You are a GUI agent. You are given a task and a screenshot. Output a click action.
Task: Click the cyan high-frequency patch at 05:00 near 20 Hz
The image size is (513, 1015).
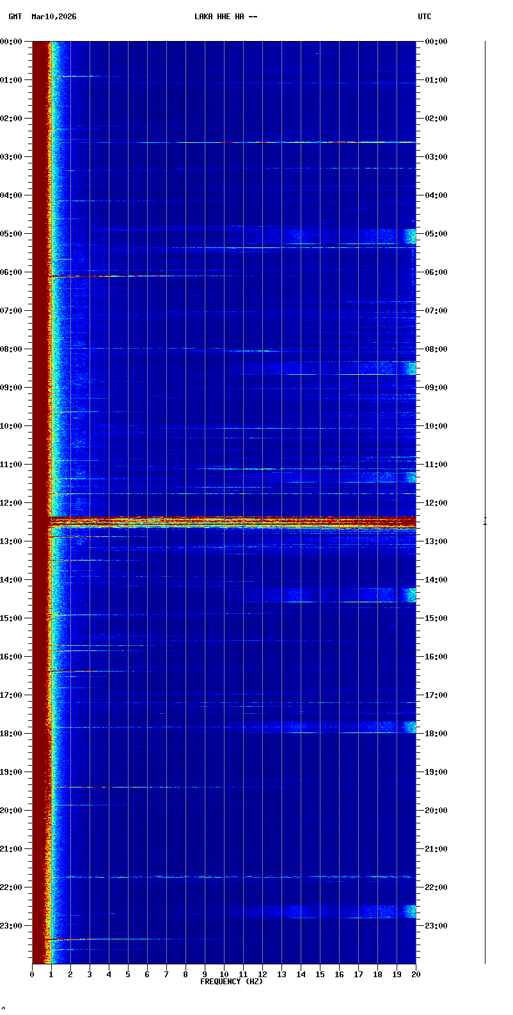[410, 236]
